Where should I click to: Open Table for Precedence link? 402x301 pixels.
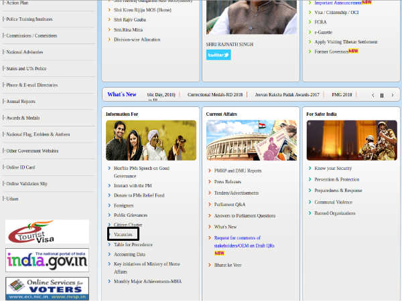point(133,245)
